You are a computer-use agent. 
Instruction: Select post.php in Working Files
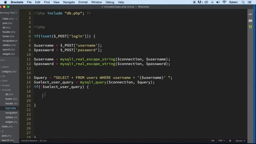click(x=7, y=23)
